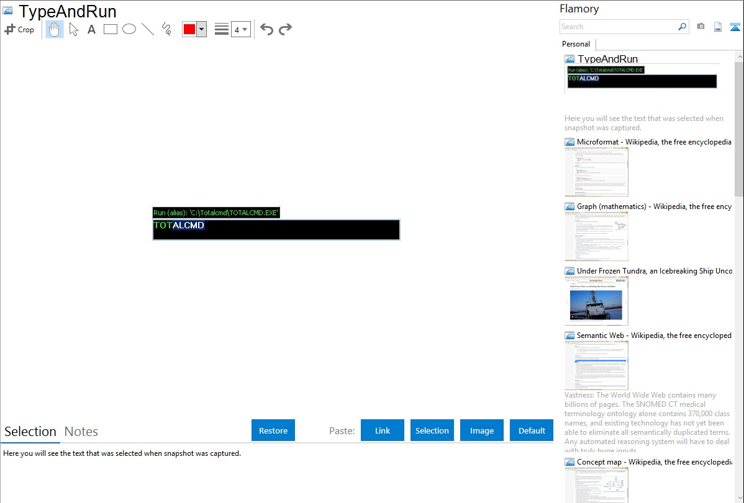Redo the last edit
Image resolution: width=744 pixels, height=503 pixels.
click(285, 29)
